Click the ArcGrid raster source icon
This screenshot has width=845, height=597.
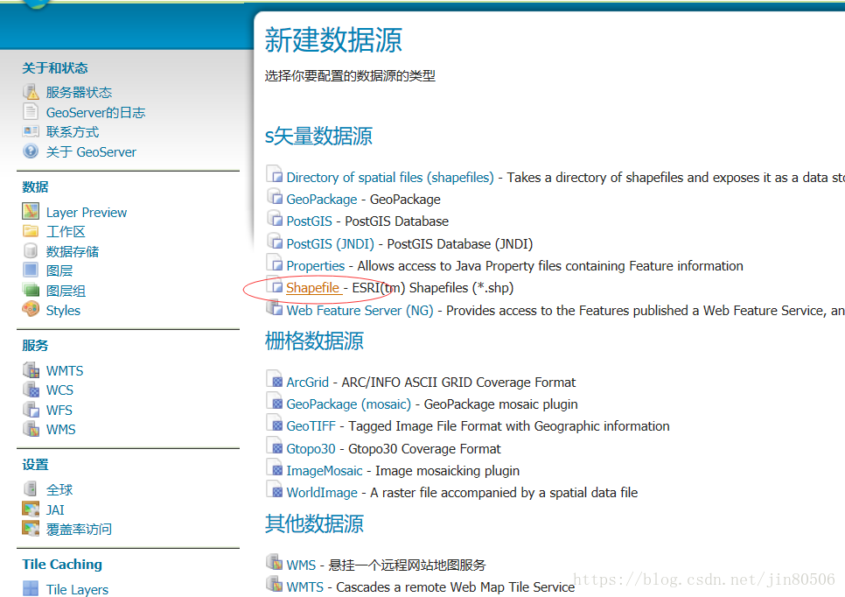pos(275,380)
